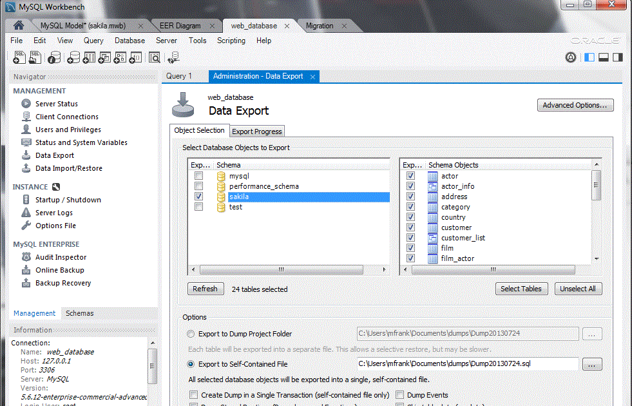The width and height of the screenshot is (632, 406).
Task: Switch to the Export Progress tab
Action: [256, 131]
